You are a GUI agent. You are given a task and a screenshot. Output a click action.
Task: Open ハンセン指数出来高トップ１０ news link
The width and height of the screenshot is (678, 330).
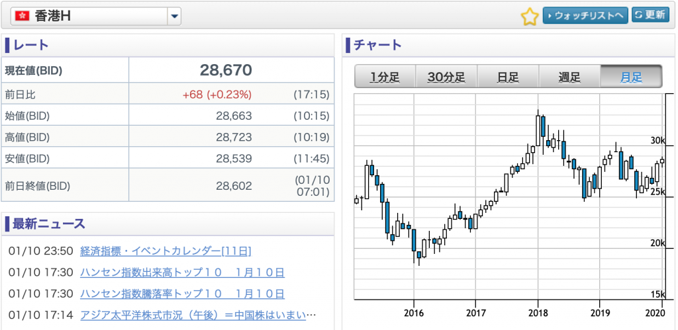point(183,272)
